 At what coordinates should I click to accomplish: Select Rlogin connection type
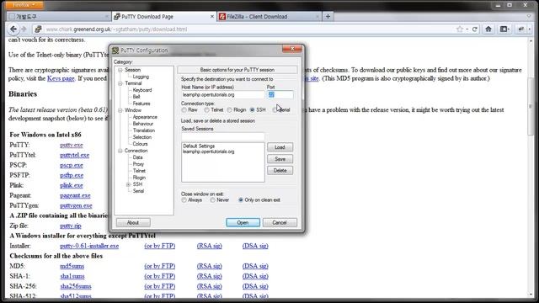(230, 110)
